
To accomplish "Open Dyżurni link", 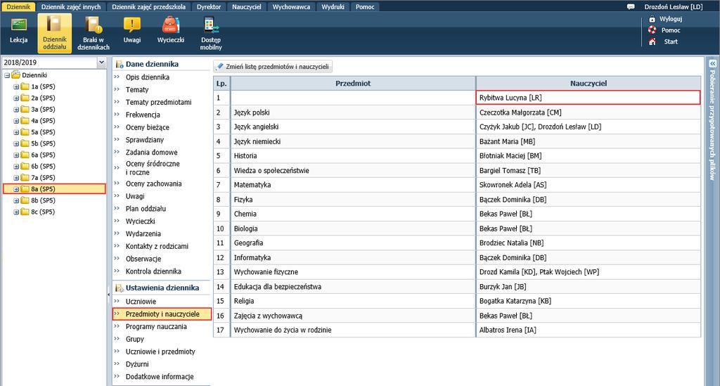I will point(137,364).
